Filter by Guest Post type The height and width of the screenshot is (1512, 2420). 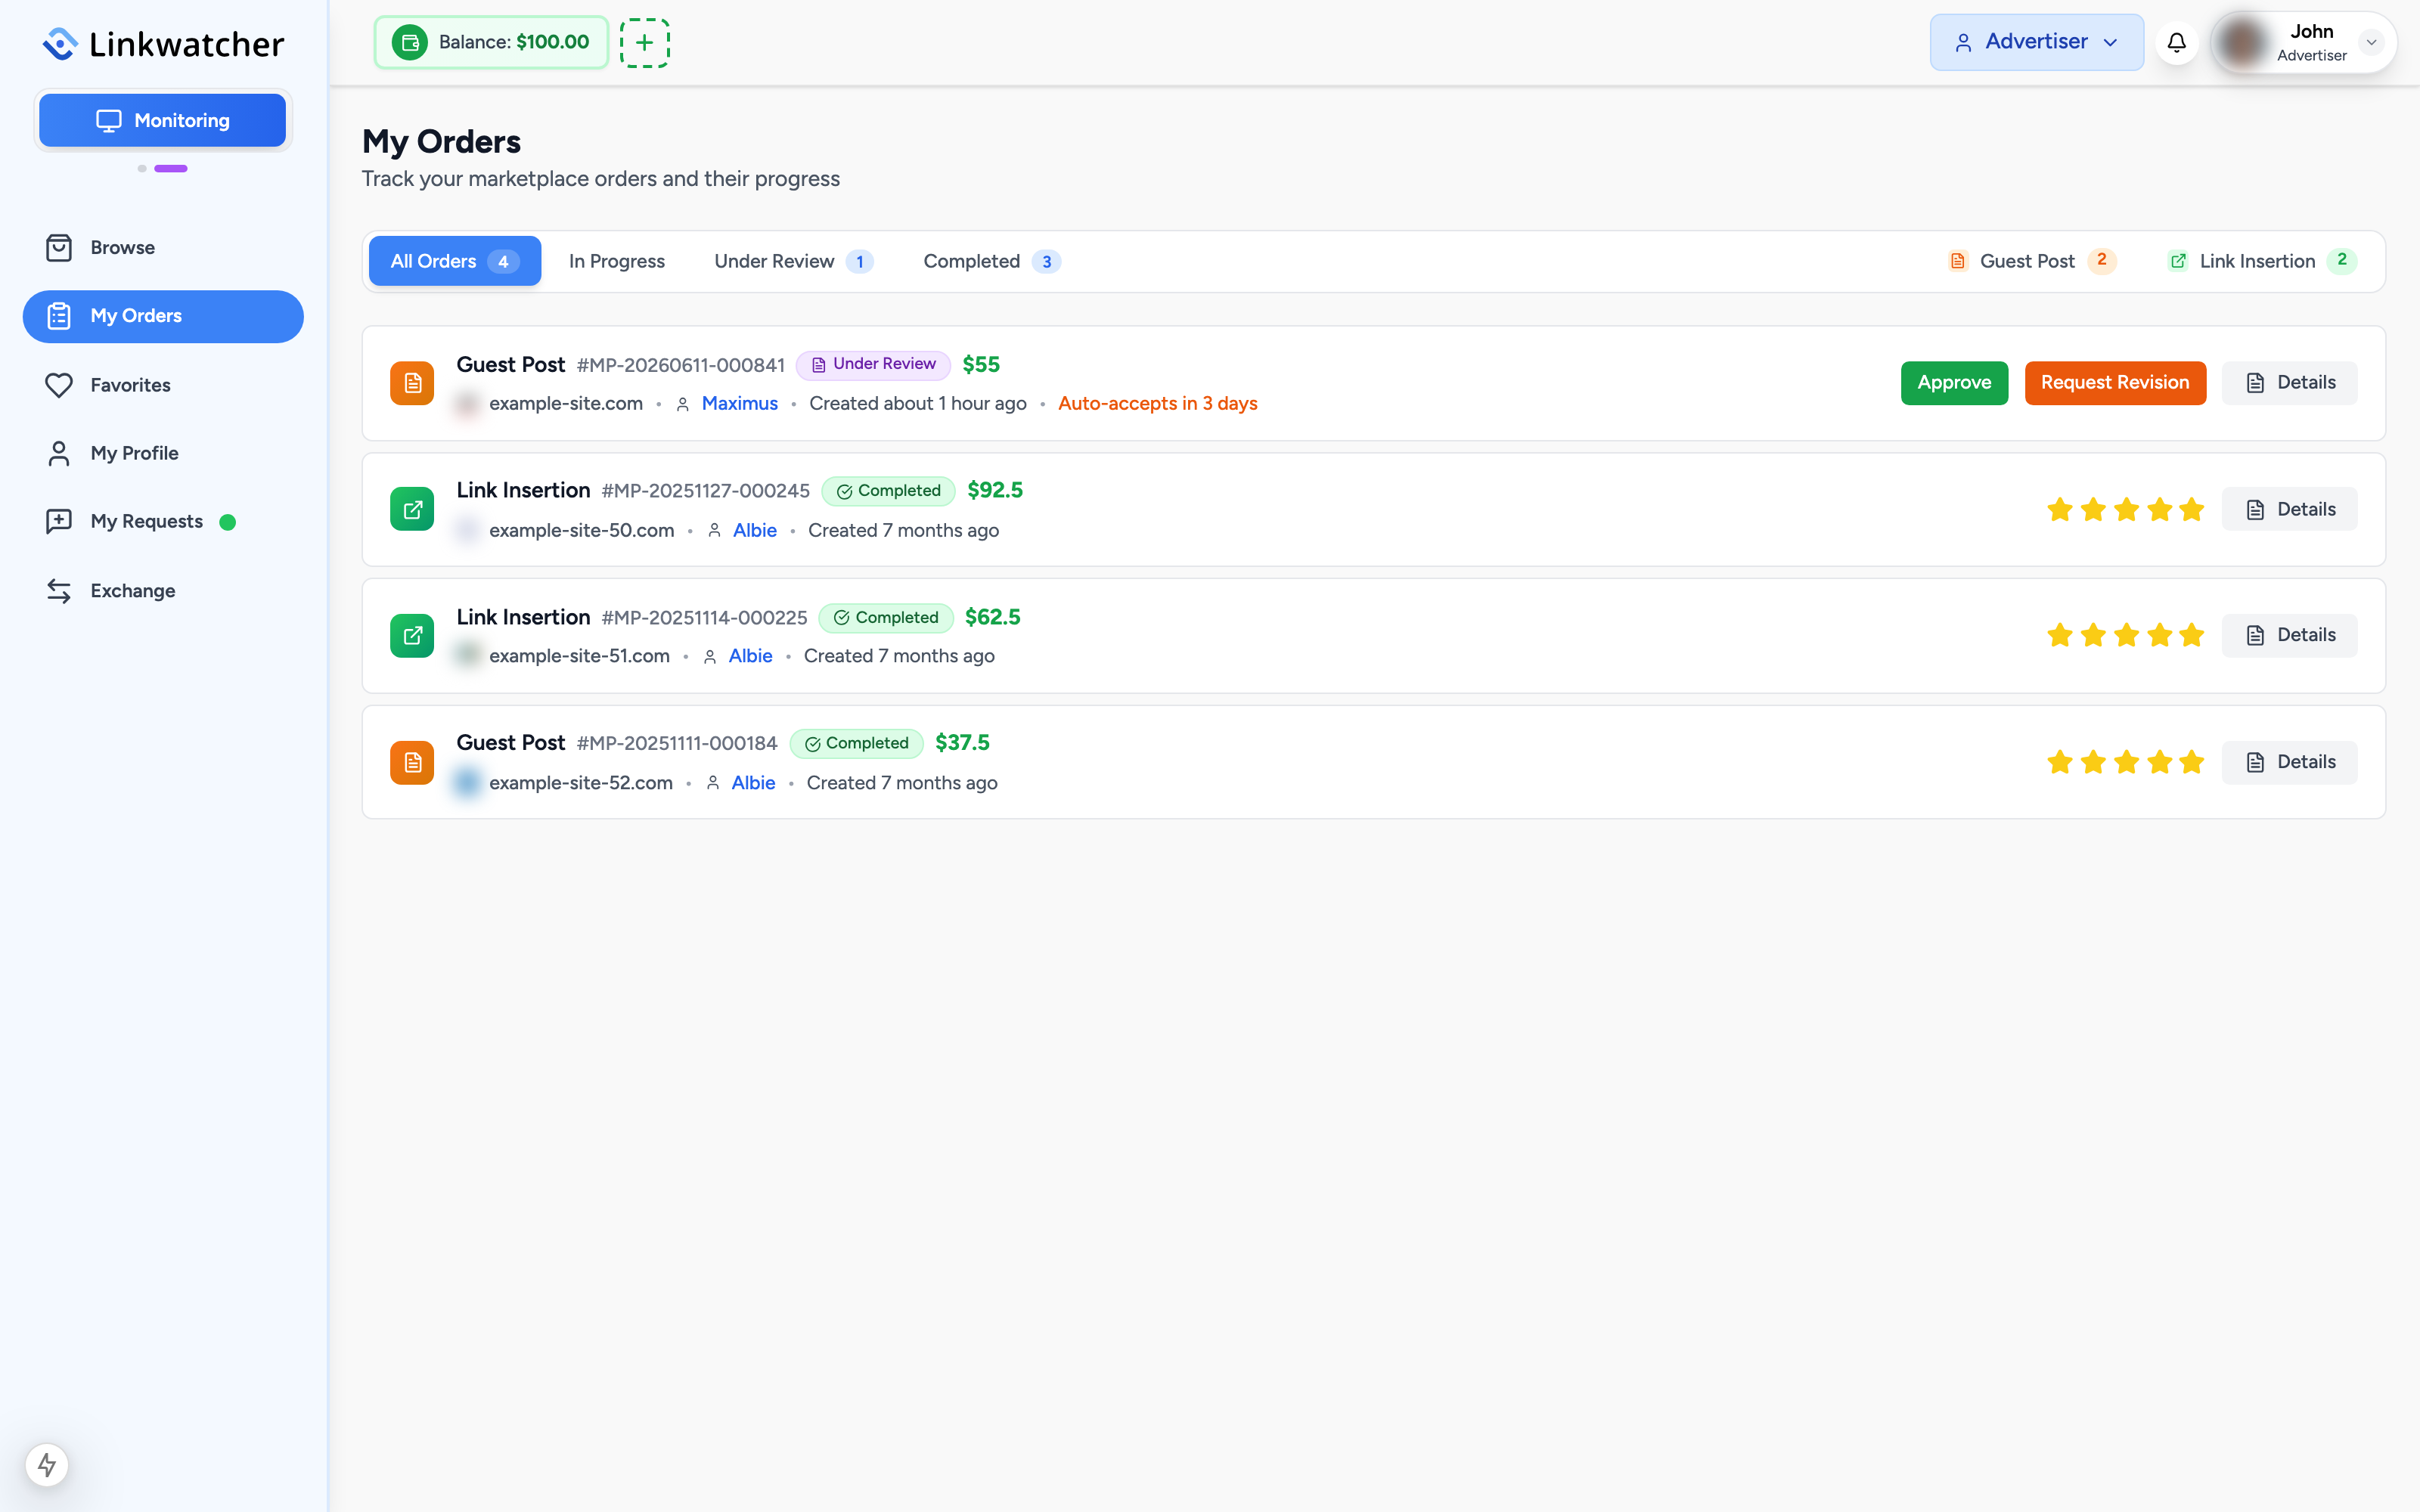click(x=2032, y=261)
